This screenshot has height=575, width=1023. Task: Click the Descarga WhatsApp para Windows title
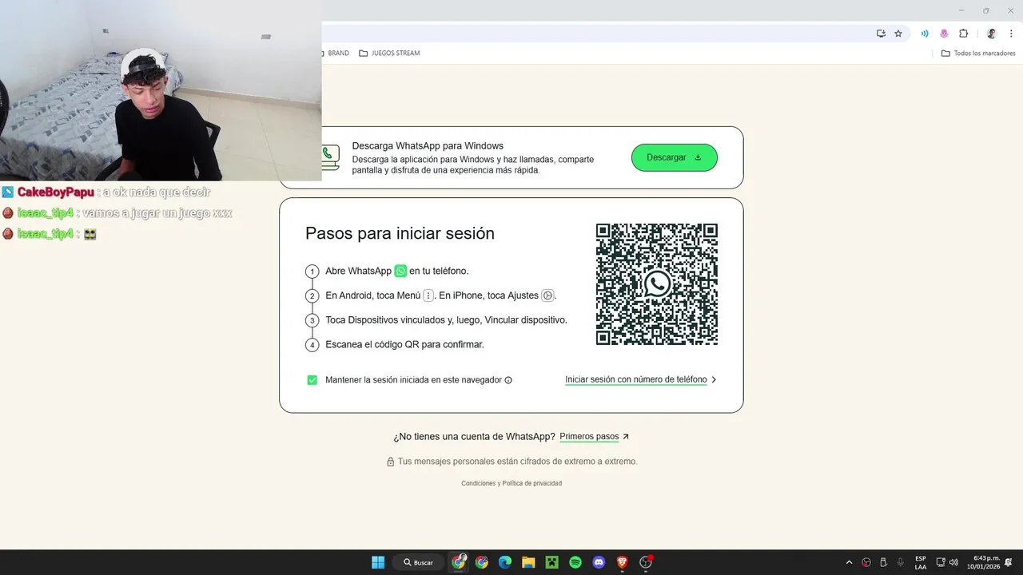(x=428, y=146)
